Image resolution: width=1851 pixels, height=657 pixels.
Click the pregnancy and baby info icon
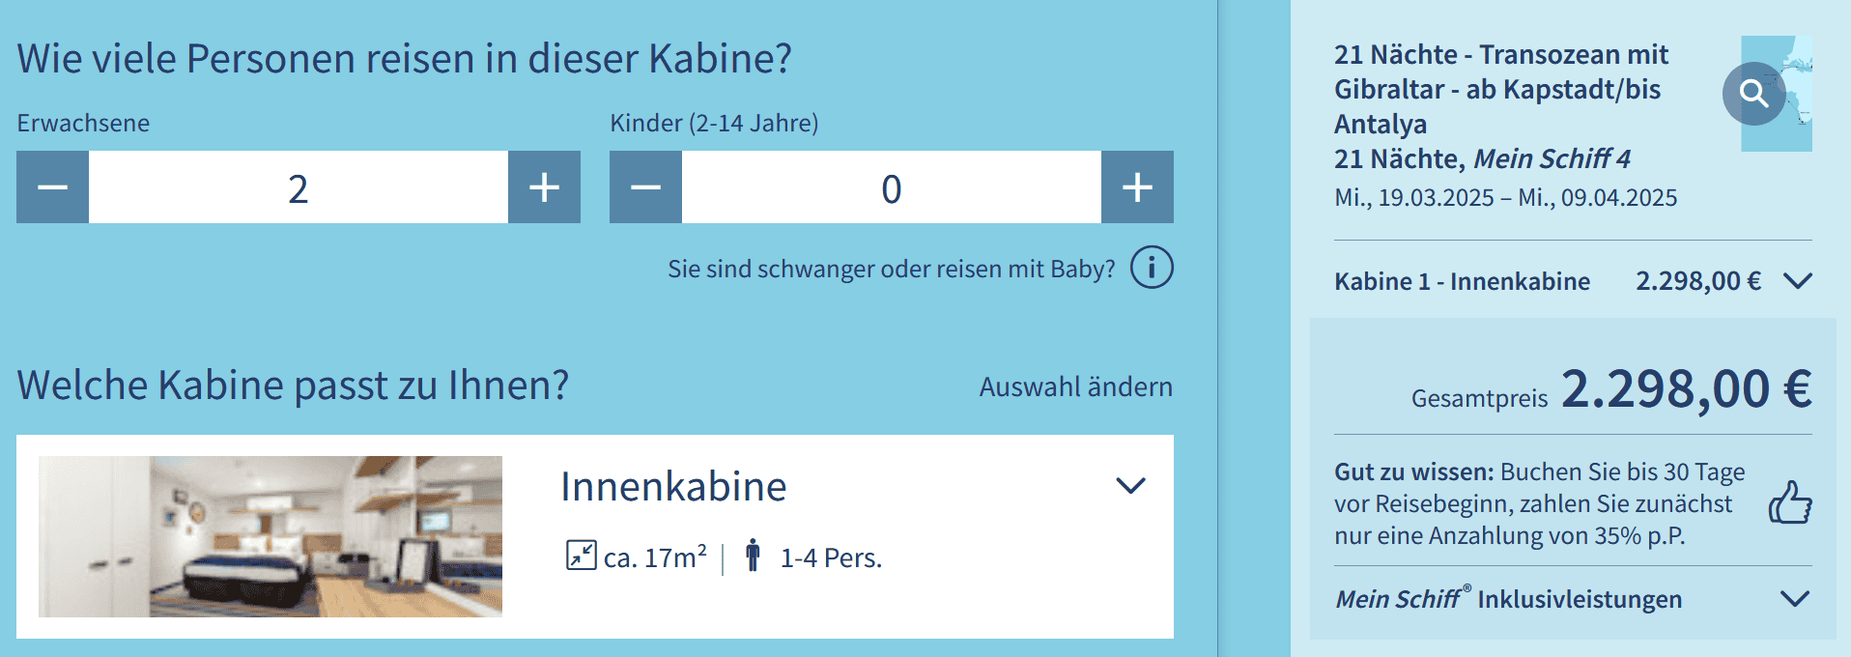point(1152,268)
